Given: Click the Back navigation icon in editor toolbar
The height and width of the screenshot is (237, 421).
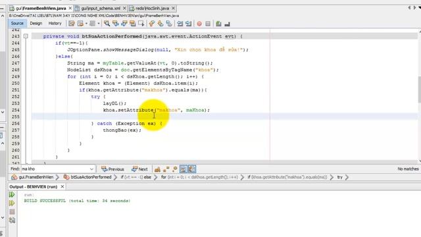Looking at the screenshot, I should coord(80,24).
